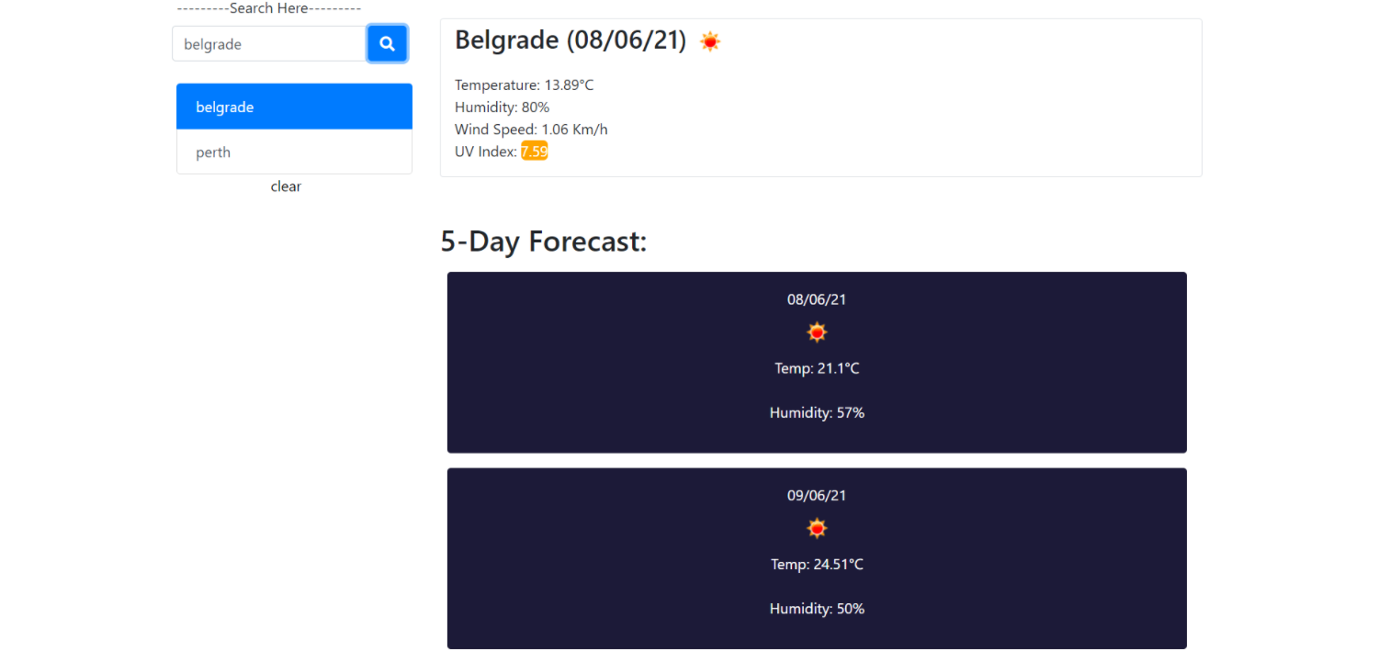
Task: Click the Humidity 50% text on second card
Action: pyautogui.click(x=816, y=608)
